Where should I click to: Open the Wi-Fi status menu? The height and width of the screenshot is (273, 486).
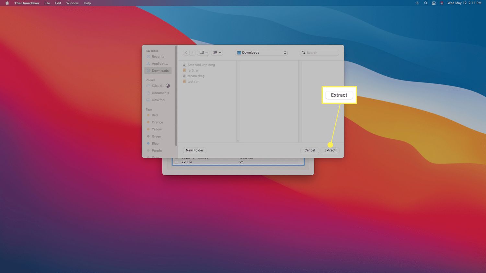pyautogui.click(x=417, y=3)
